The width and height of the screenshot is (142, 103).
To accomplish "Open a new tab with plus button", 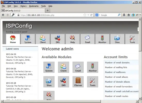I will pyautogui.click(x=48, y=11).
